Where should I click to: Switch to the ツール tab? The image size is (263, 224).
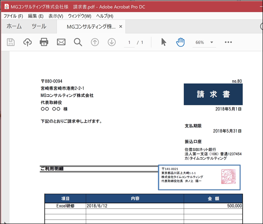point(39,26)
